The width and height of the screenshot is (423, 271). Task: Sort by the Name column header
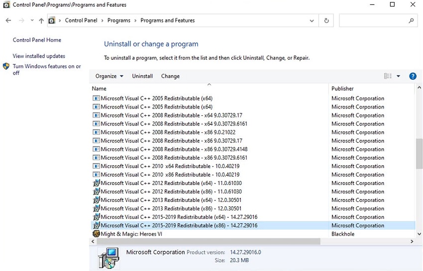99,89
